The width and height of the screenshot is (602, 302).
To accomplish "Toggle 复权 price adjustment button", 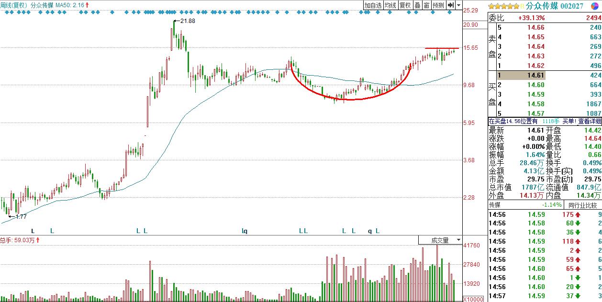I will [x=405, y=5].
